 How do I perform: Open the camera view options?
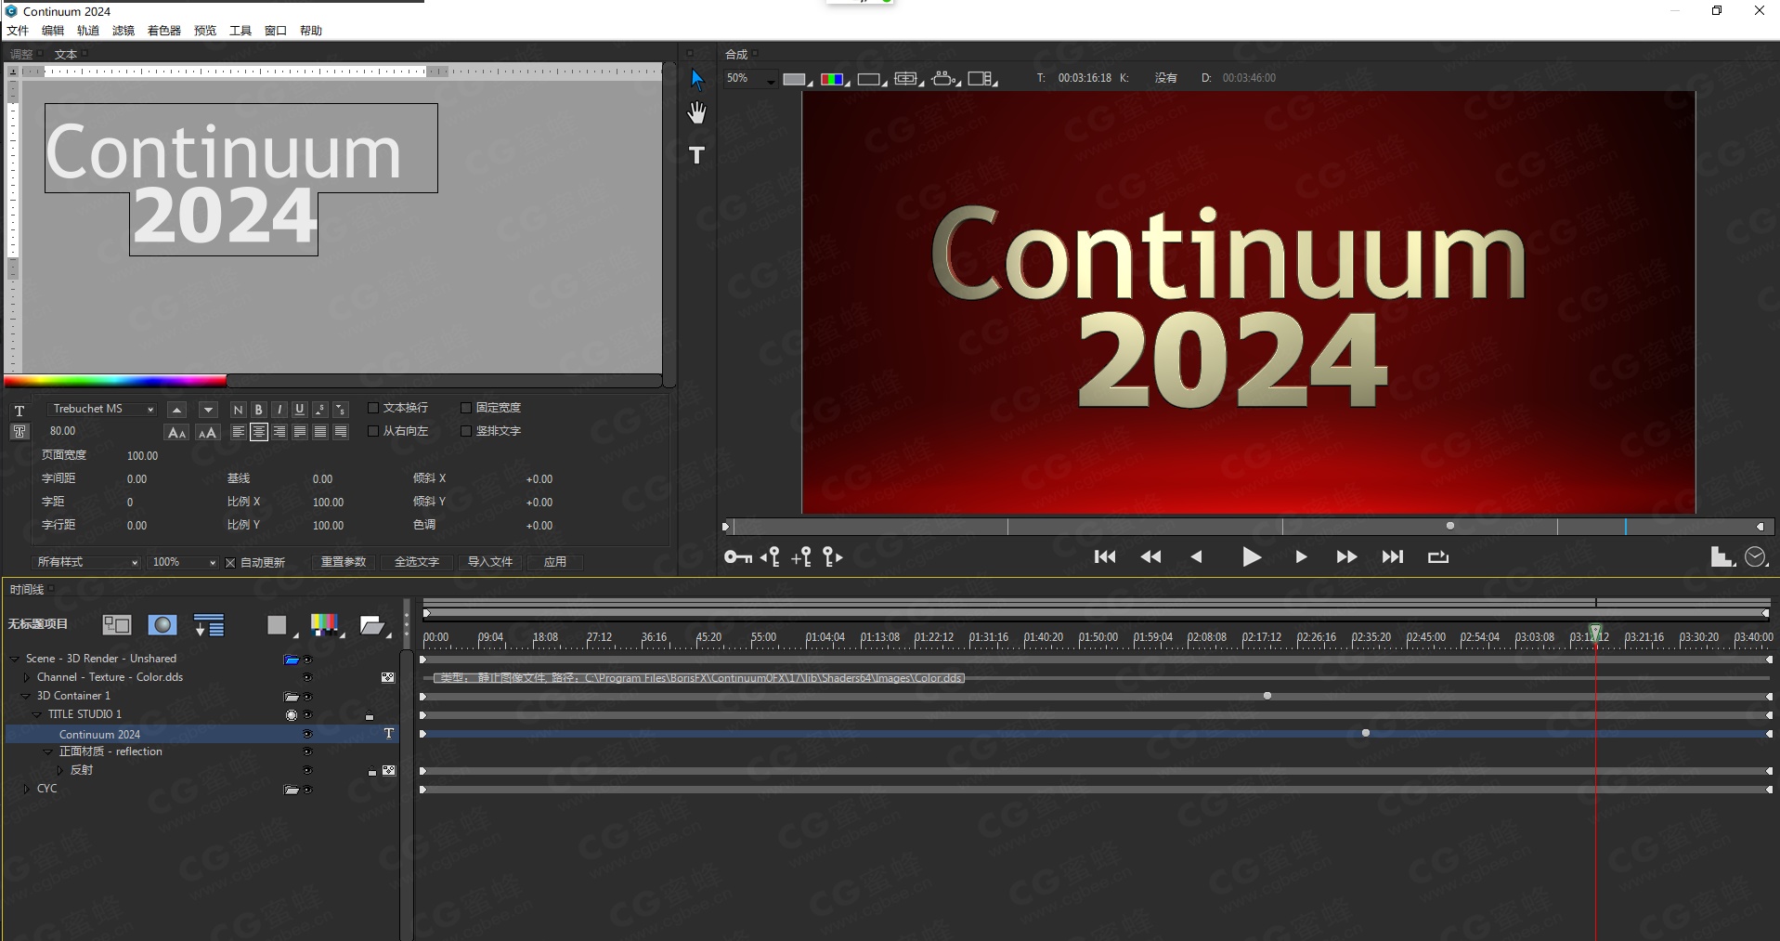(945, 79)
